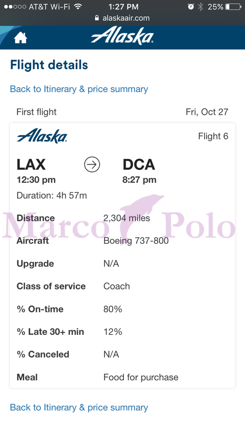245x437 pixels.
Task: Open top Back to Itinerary & price summary link
Action: 79,89
